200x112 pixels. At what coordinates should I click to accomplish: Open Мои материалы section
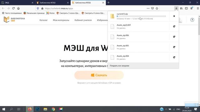(61, 20)
